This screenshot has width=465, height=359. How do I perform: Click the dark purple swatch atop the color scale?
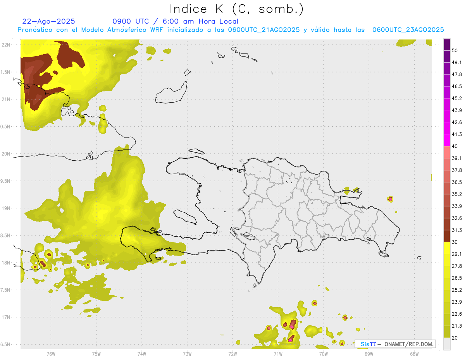point(447,45)
